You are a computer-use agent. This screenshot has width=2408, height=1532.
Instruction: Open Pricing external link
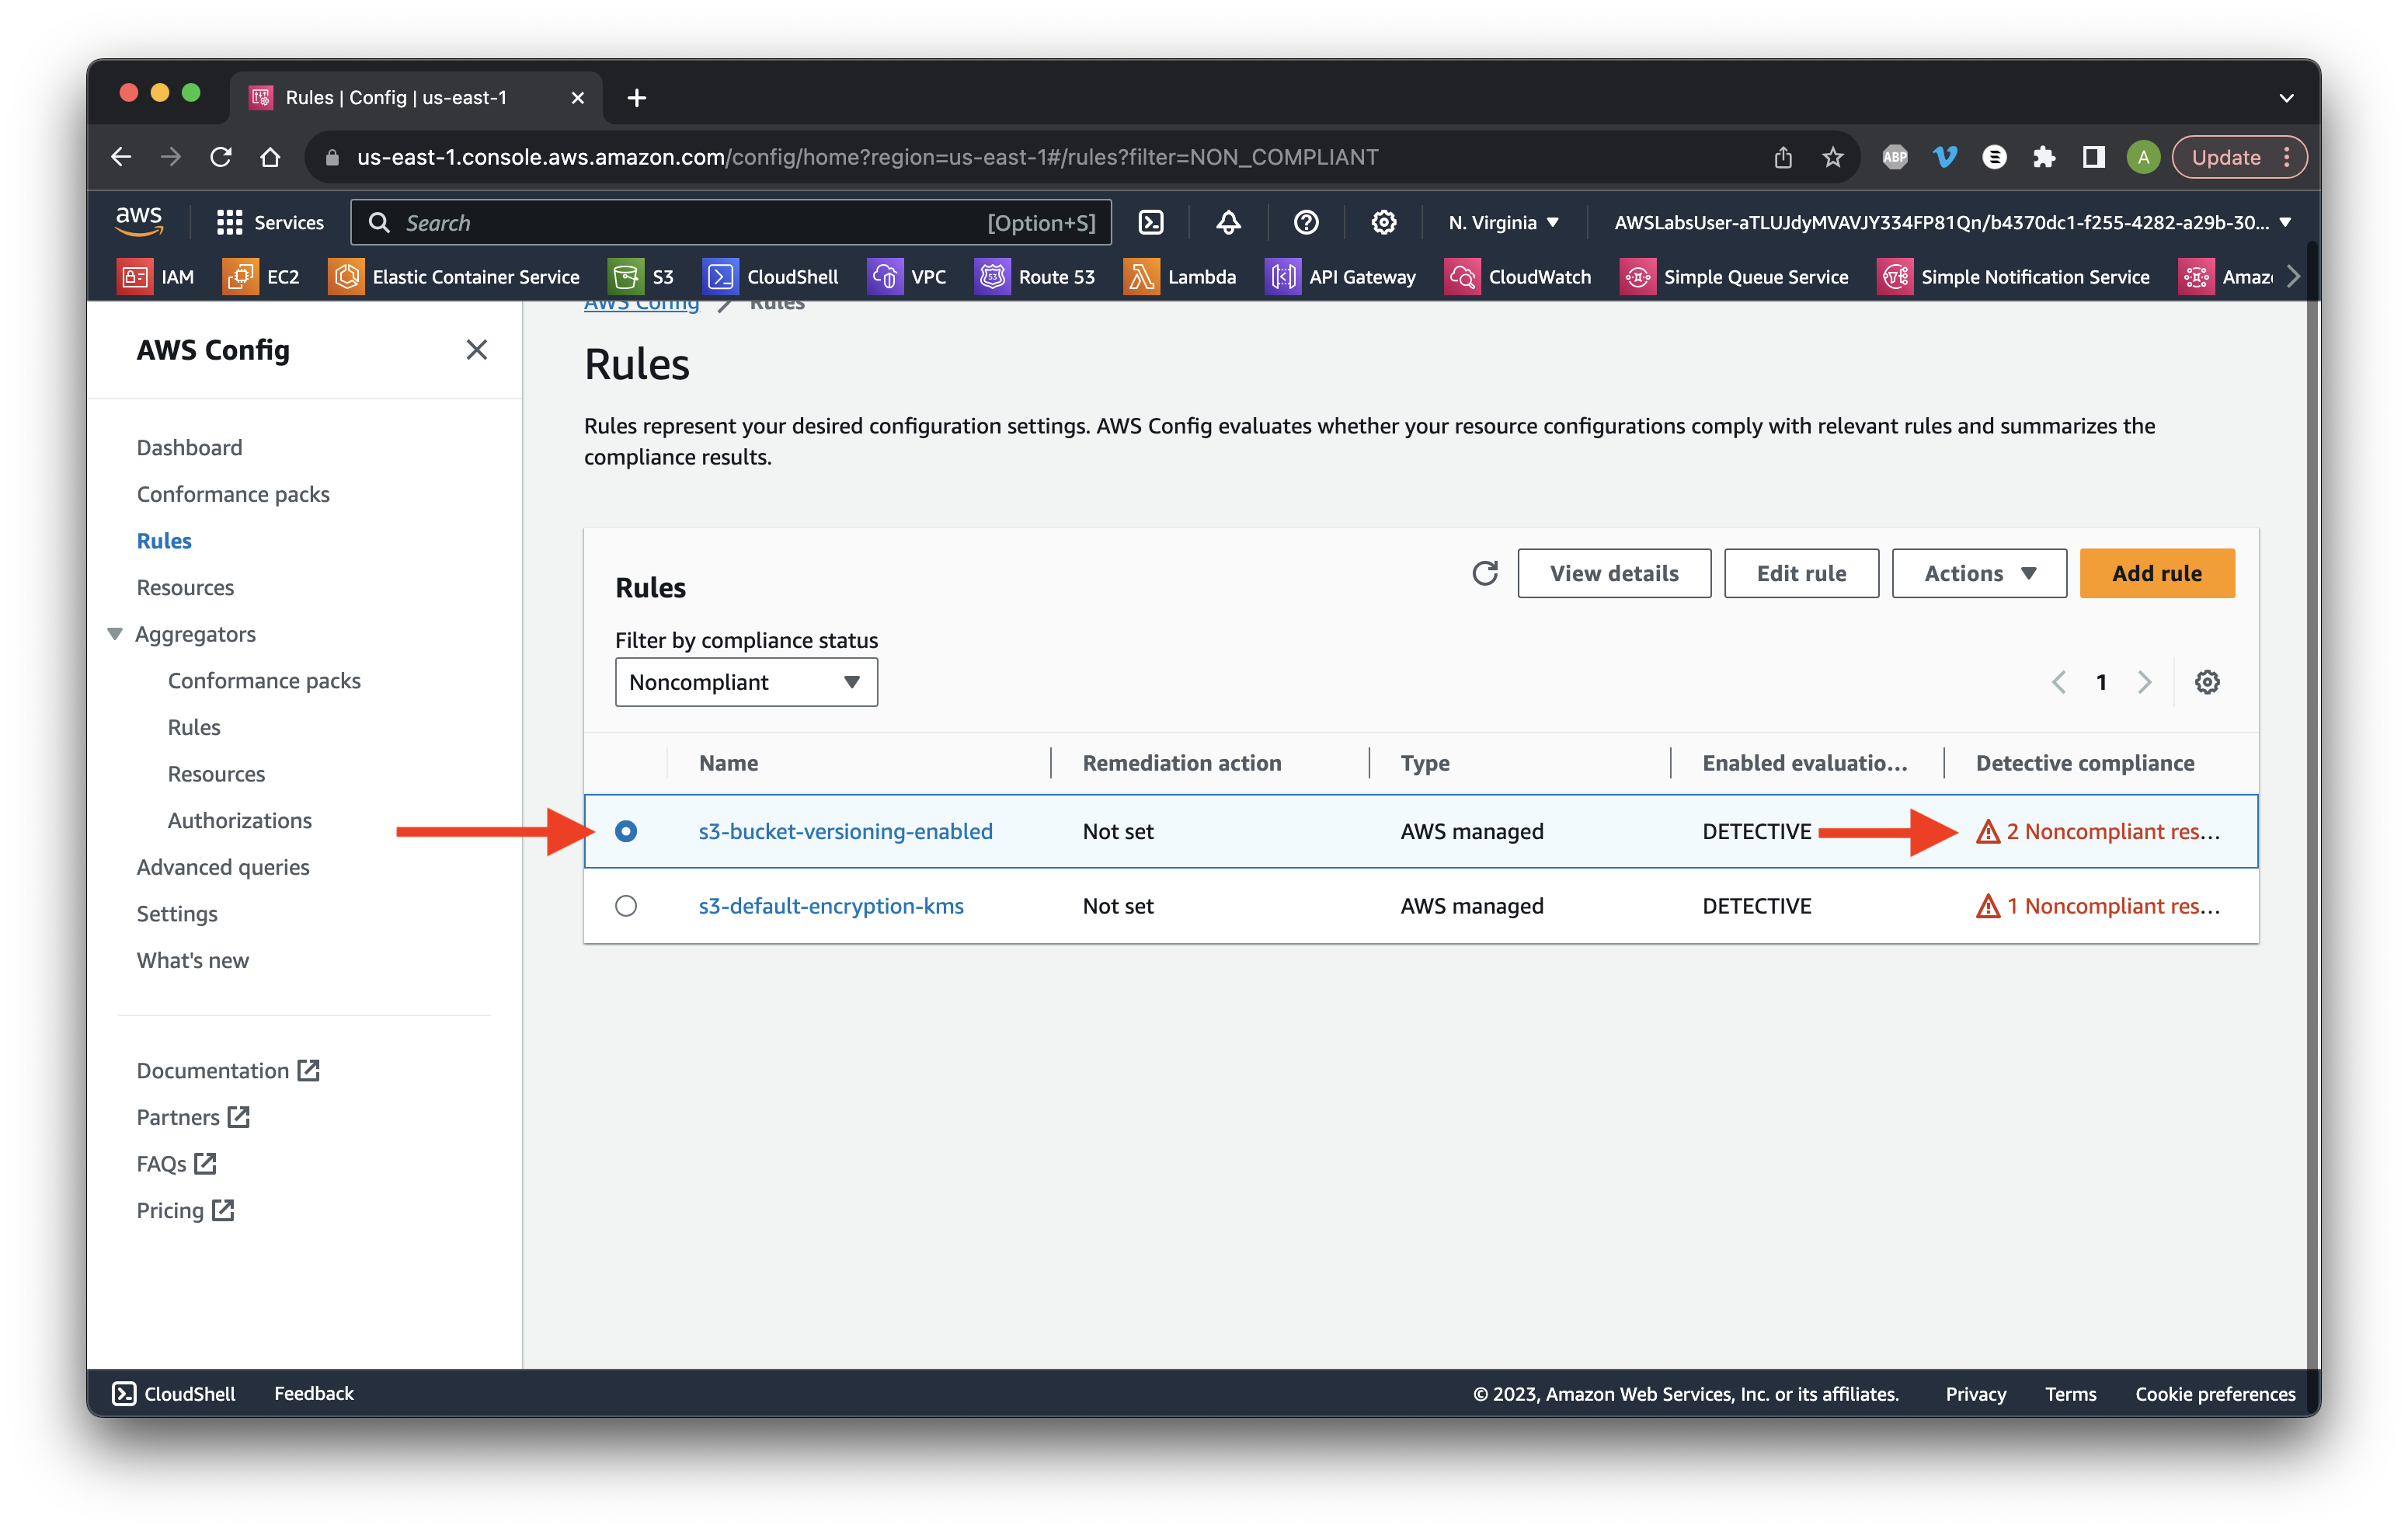[x=185, y=1211]
